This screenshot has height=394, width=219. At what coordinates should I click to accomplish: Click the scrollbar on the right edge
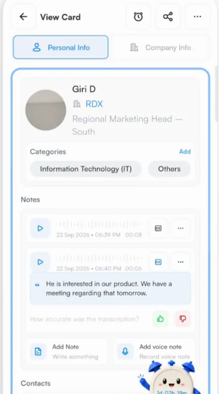[217, 93]
